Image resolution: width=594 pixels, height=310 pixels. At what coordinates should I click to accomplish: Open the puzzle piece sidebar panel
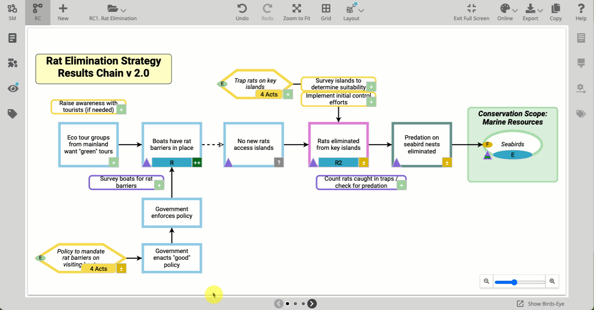pos(12,63)
